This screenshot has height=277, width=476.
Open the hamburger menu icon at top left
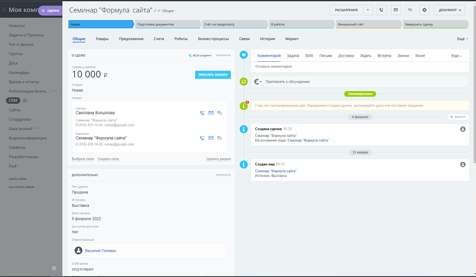(4, 10)
